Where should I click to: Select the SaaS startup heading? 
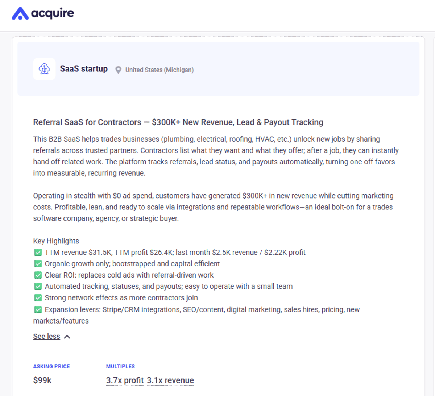pyautogui.click(x=84, y=69)
